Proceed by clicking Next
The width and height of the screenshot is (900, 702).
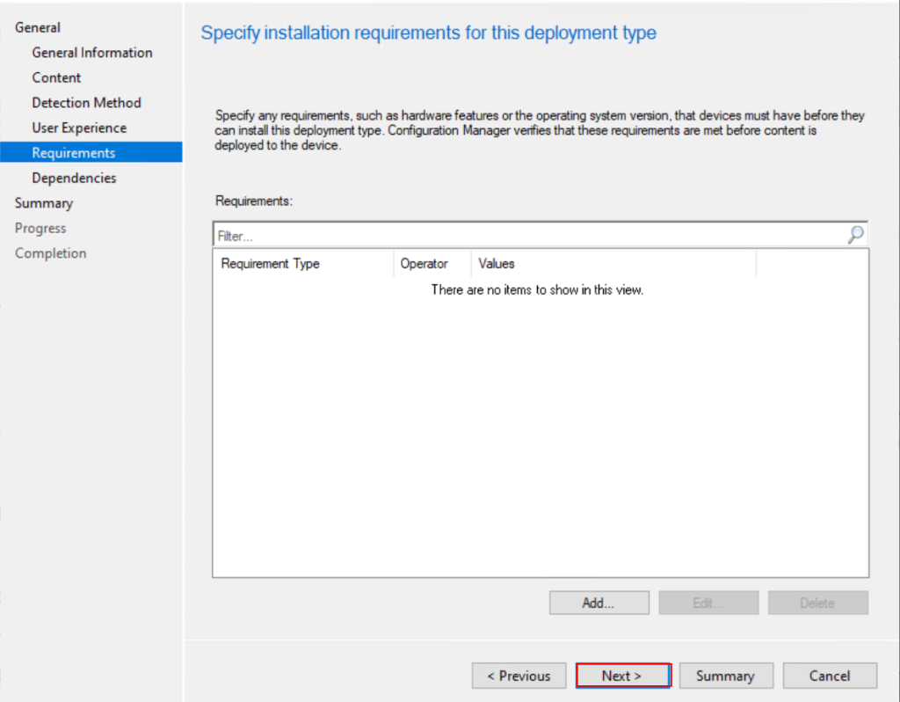[x=622, y=676]
